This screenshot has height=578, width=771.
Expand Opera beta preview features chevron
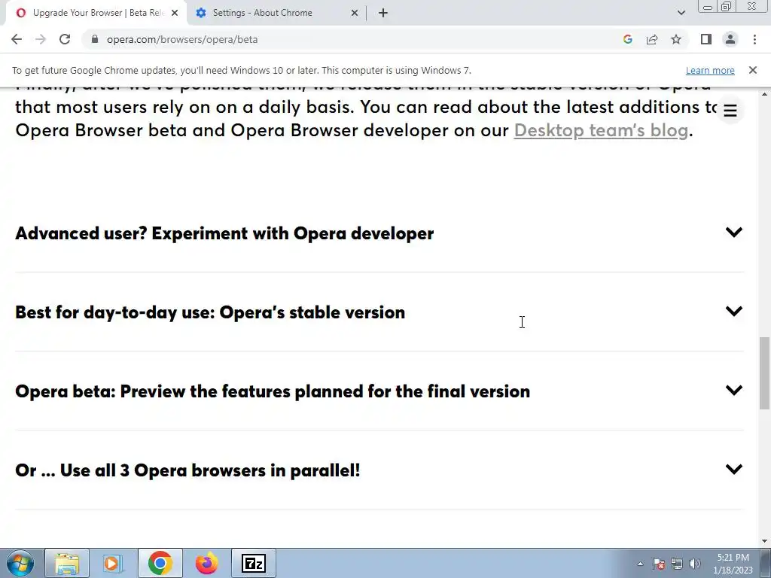pyautogui.click(x=733, y=391)
